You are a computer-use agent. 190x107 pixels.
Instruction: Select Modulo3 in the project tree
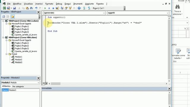point(18,62)
